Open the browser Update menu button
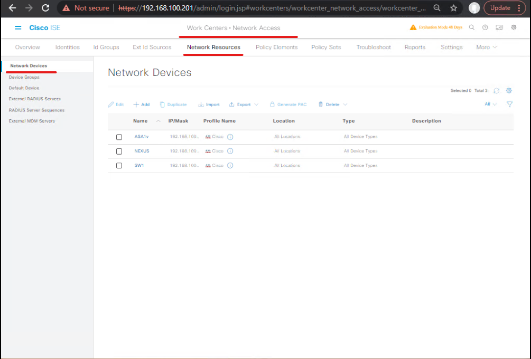Image resolution: width=531 pixels, height=359 pixels. [504, 8]
